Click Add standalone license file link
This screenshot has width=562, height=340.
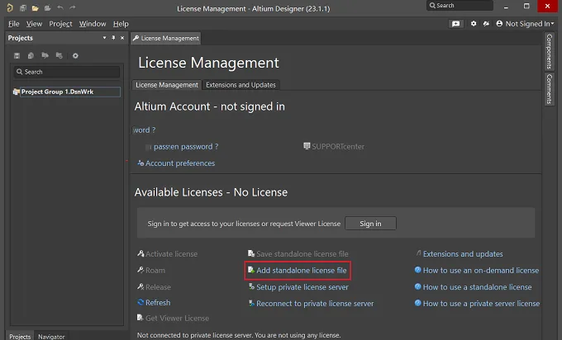[x=302, y=271]
